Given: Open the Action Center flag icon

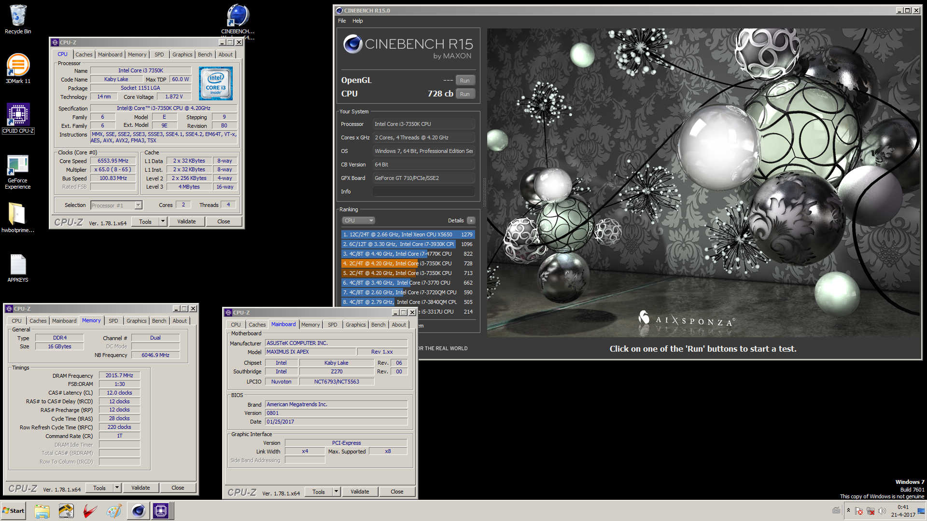Looking at the screenshot, I should pos(858,511).
